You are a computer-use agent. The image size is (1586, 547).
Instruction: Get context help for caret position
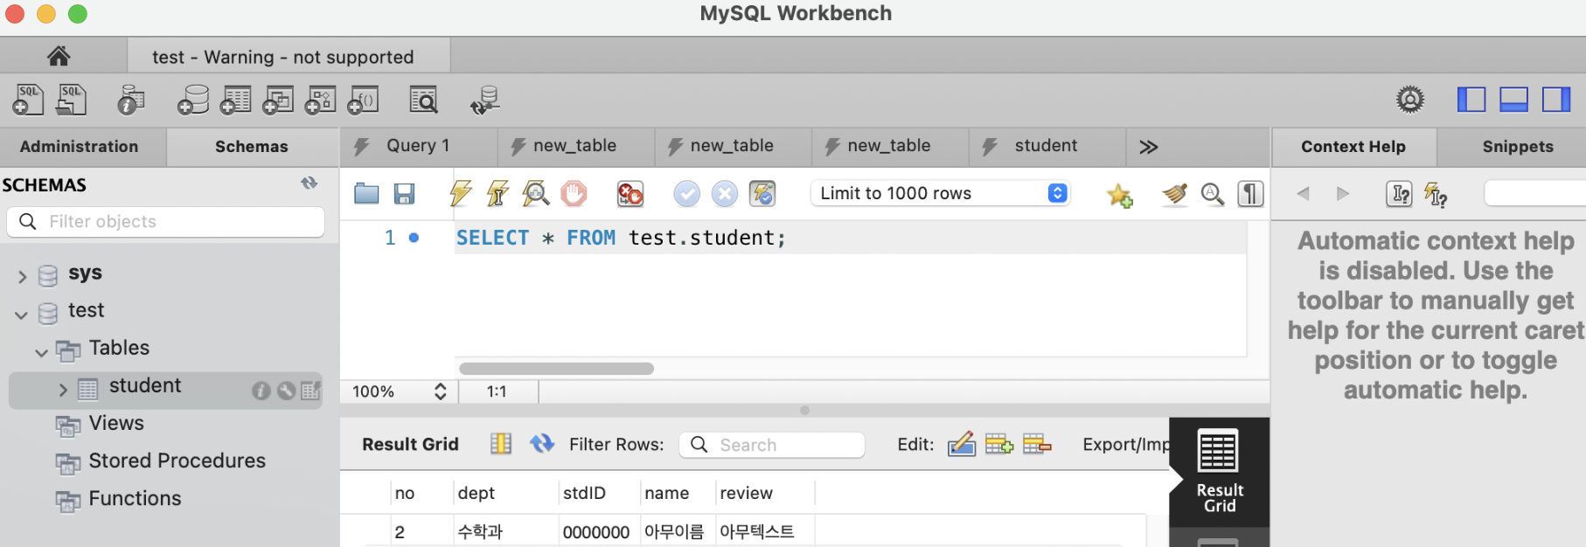1399,194
